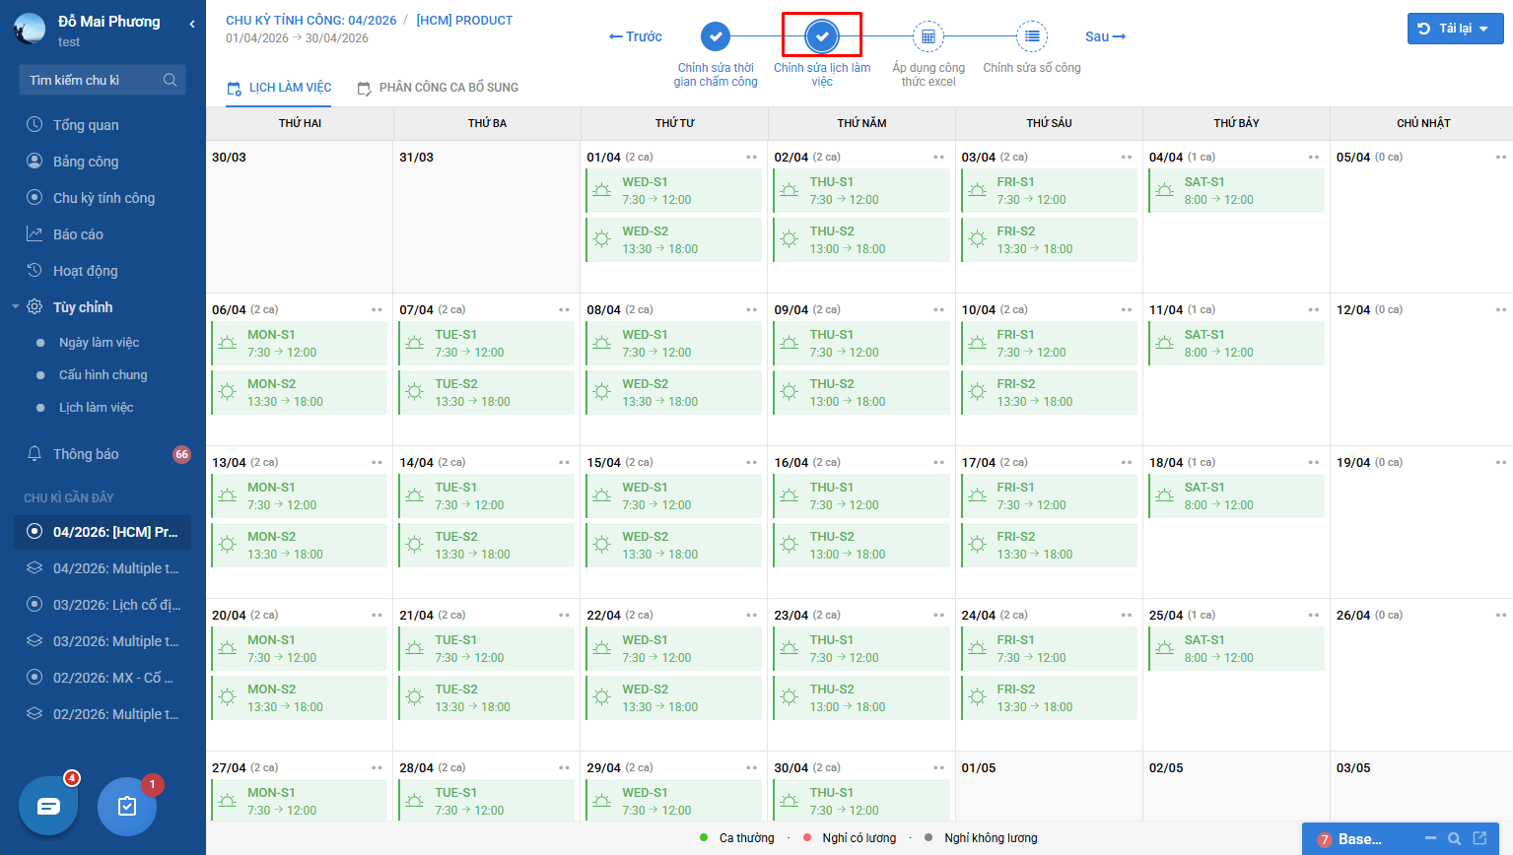Image resolution: width=1513 pixels, height=855 pixels.
Task: Go to Chu kỳ tính công
Action: point(103,198)
